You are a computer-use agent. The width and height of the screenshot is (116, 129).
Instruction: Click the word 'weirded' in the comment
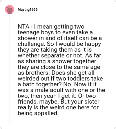(28, 78)
